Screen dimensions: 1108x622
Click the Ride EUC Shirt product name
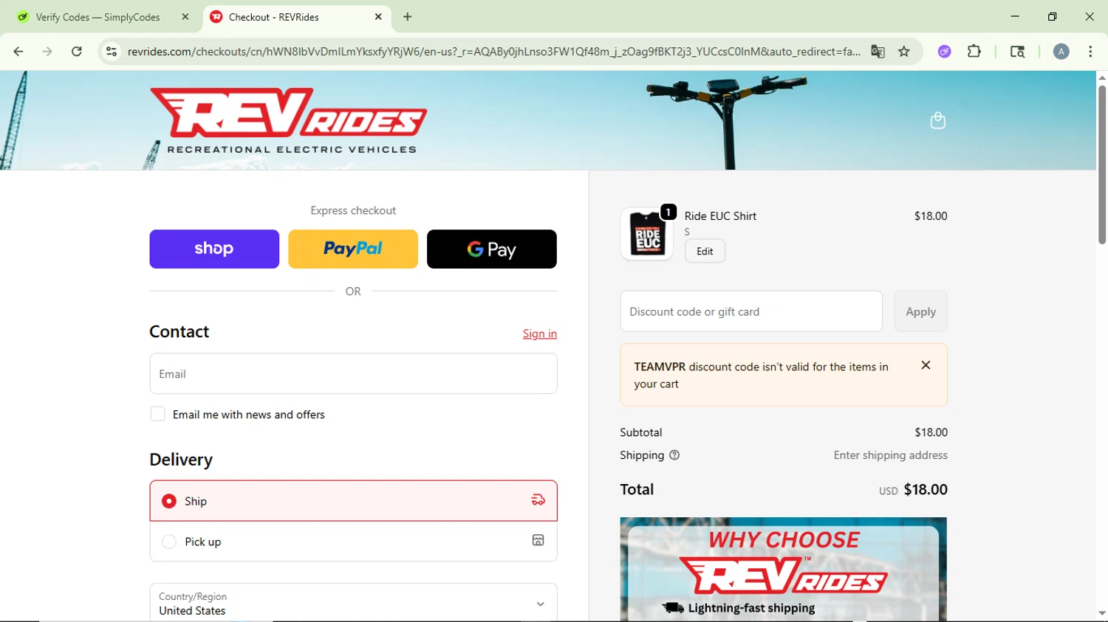pos(720,216)
